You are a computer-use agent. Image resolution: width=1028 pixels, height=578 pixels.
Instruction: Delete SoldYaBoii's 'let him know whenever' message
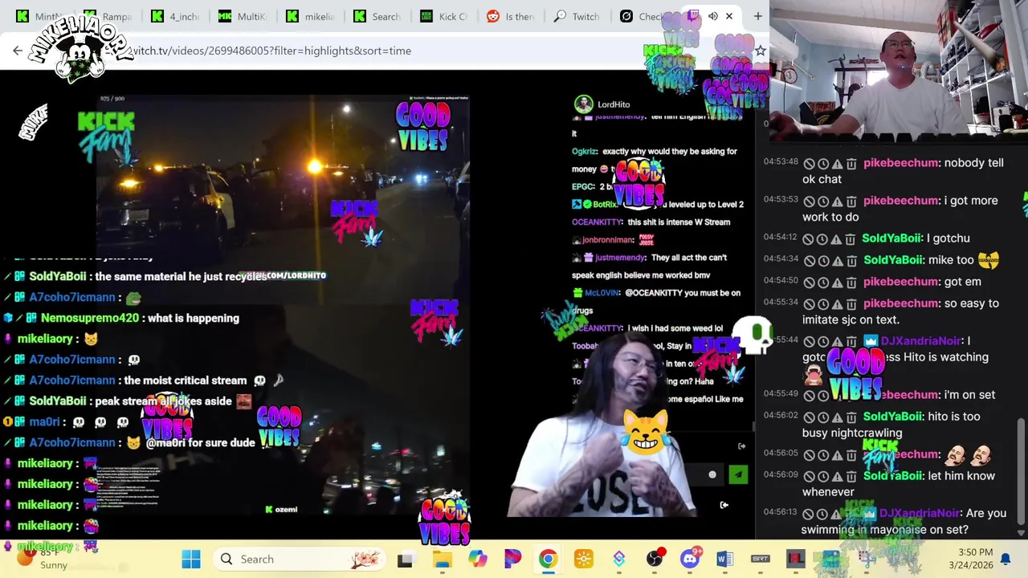click(x=851, y=476)
